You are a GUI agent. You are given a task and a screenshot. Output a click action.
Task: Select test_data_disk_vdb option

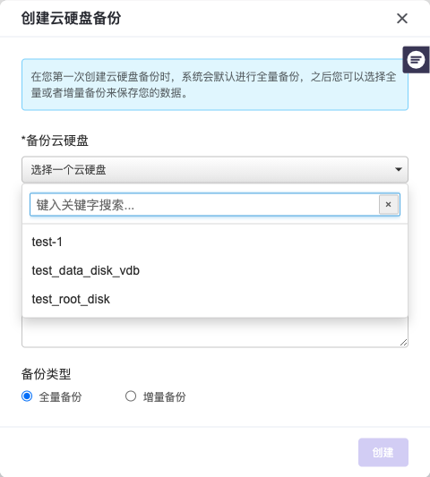[215, 270]
